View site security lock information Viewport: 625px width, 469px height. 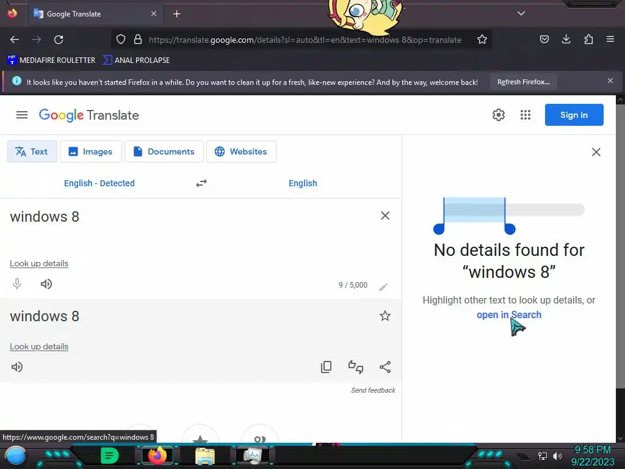138,39
